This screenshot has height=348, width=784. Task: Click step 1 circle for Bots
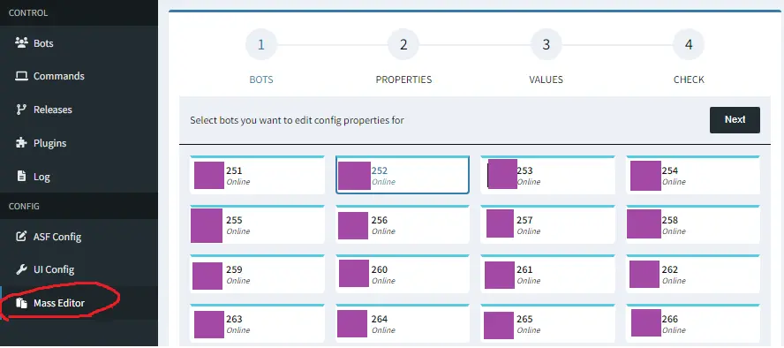pyautogui.click(x=261, y=44)
